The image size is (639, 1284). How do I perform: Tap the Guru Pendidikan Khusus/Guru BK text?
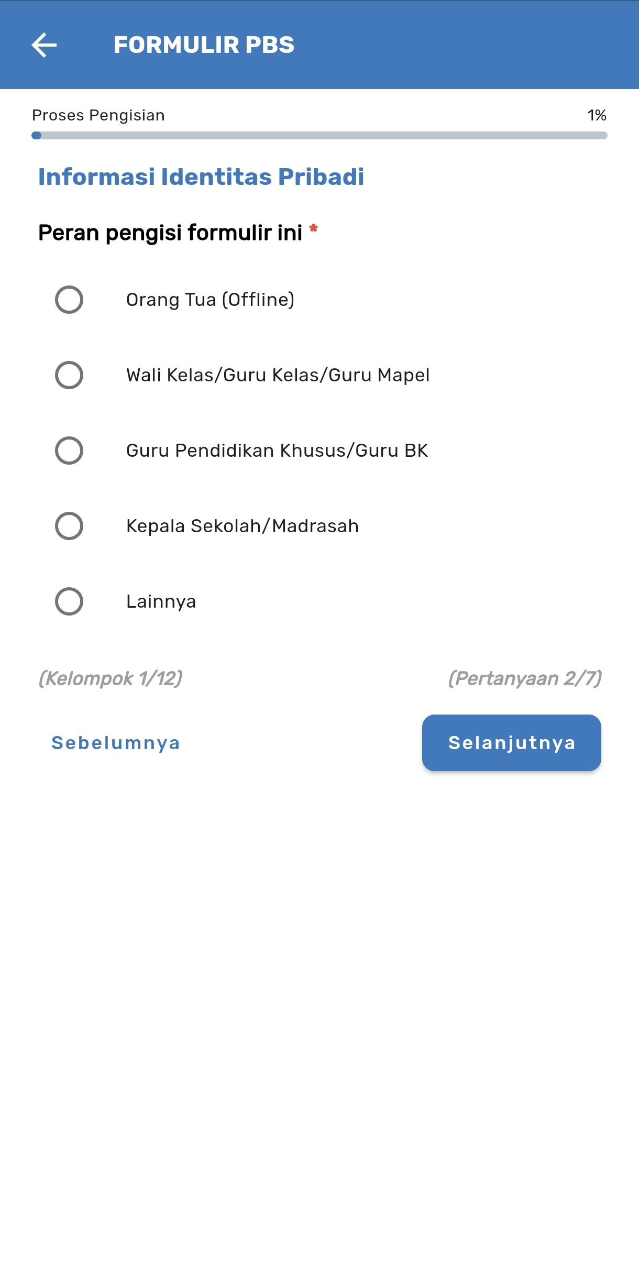pos(277,451)
